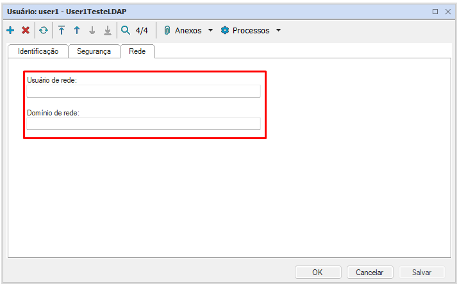Click the Processos gear icon
Image resolution: width=457 pixels, height=286 pixels.
[225, 30]
